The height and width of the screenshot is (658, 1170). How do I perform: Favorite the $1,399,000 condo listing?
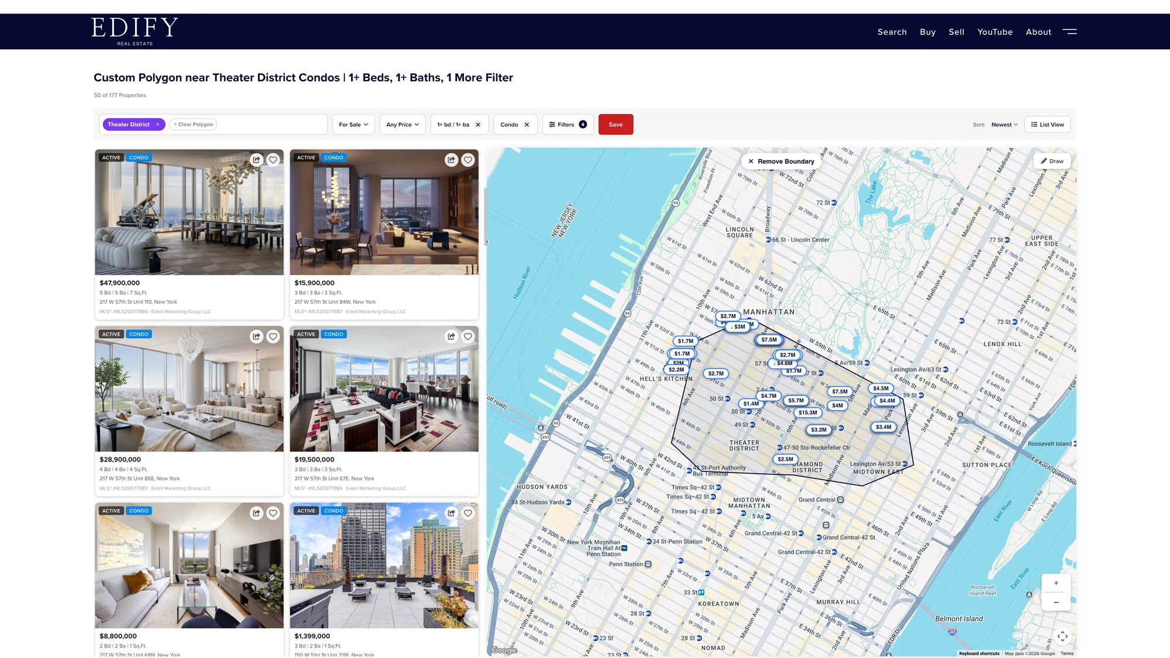coord(467,513)
